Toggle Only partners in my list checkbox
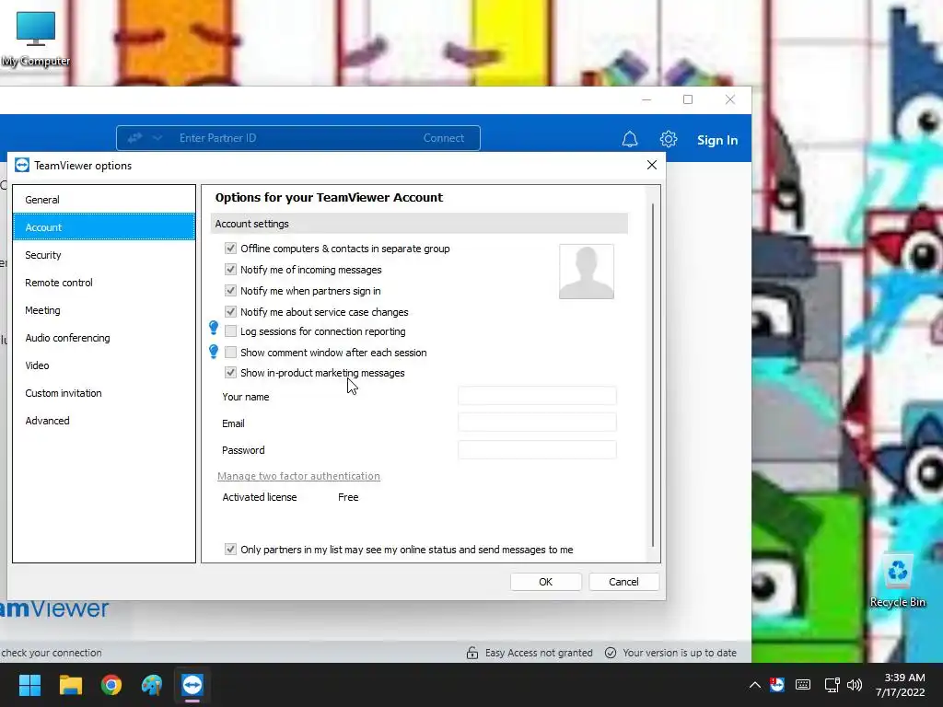Screen dimensions: 943x707 (x=230, y=549)
